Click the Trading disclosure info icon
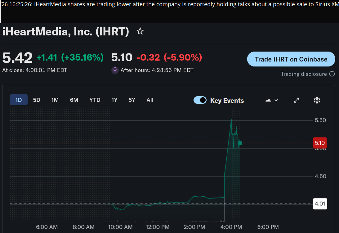Viewport: 339px width, 233px height. point(332,74)
